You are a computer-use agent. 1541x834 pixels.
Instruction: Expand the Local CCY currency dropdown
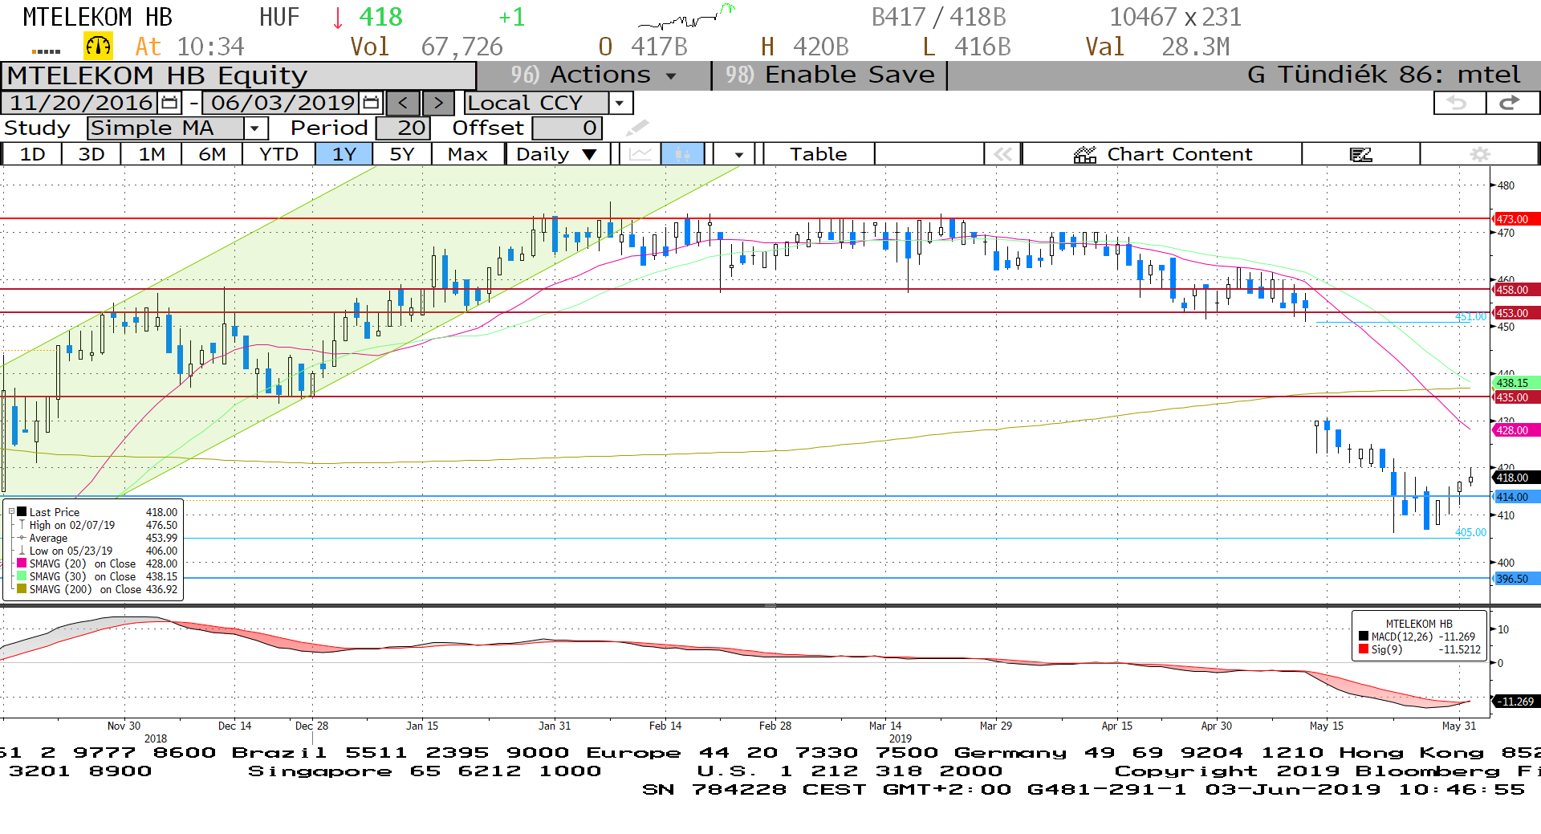[x=619, y=103]
